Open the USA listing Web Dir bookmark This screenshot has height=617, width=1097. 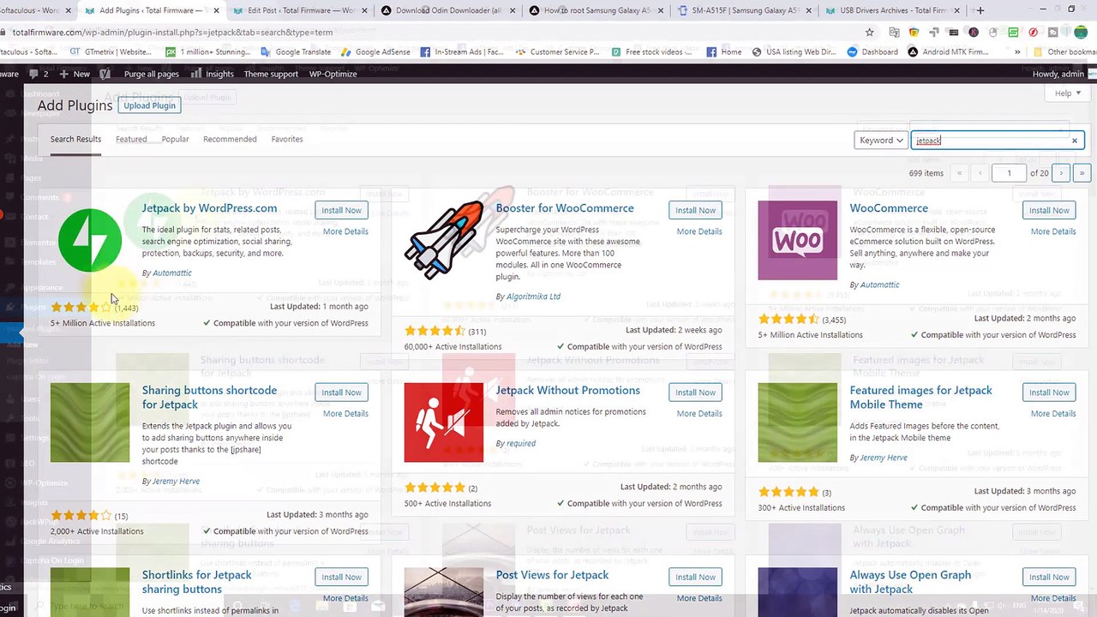pos(794,51)
